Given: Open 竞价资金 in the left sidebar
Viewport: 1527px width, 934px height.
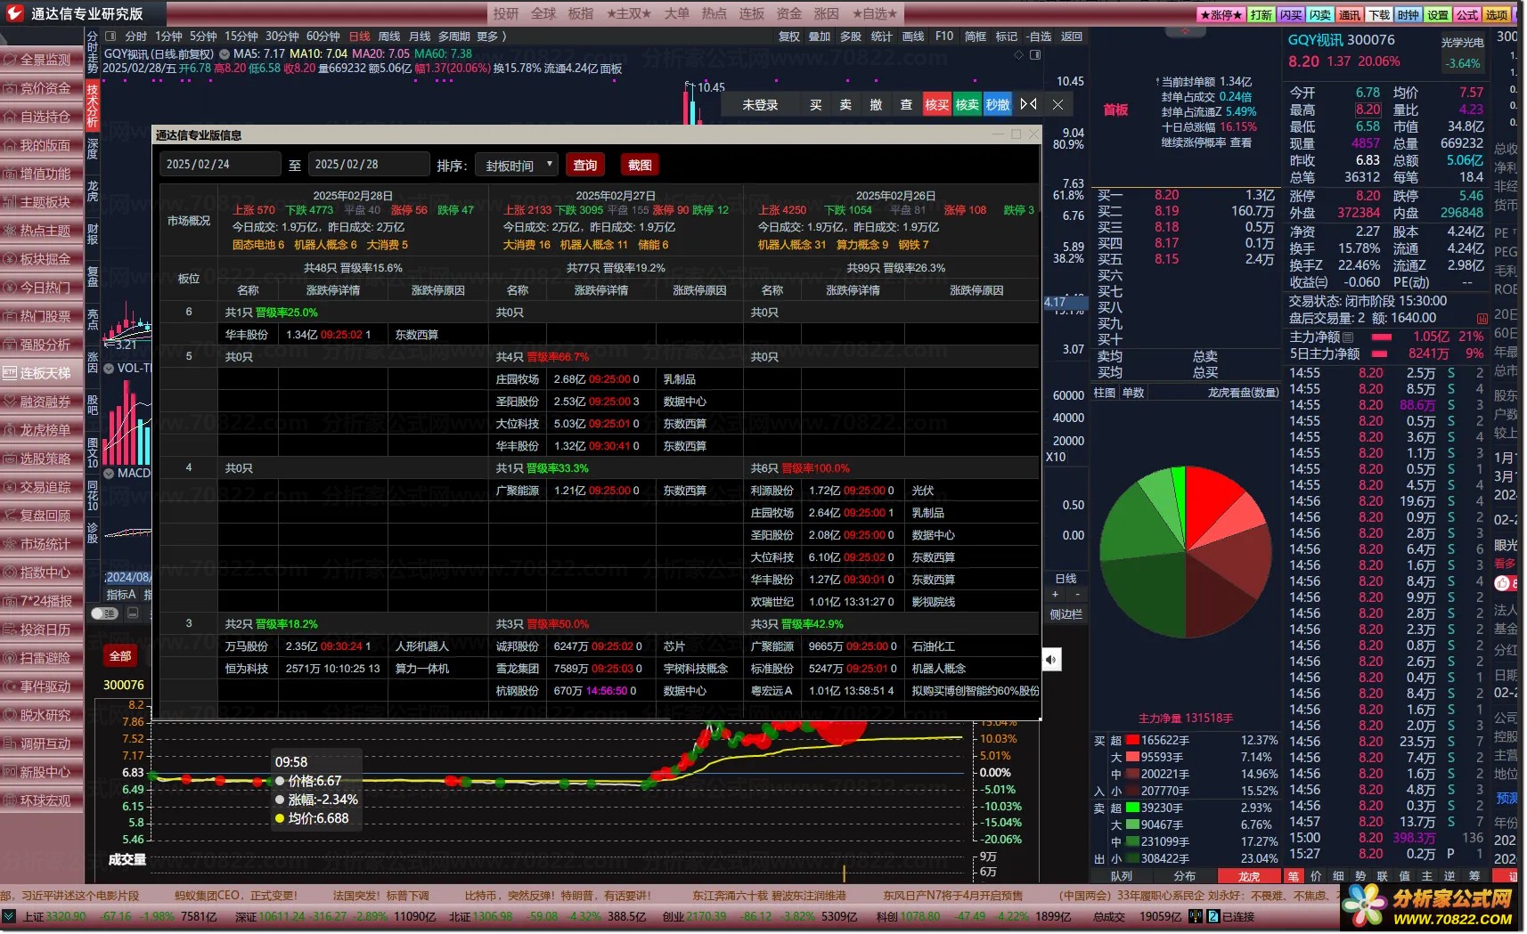Looking at the screenshot, I should (x=43, y=88).
